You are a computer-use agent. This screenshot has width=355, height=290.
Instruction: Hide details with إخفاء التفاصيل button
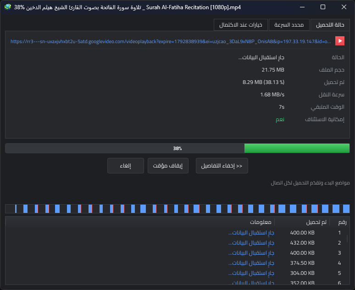[222, 166]
